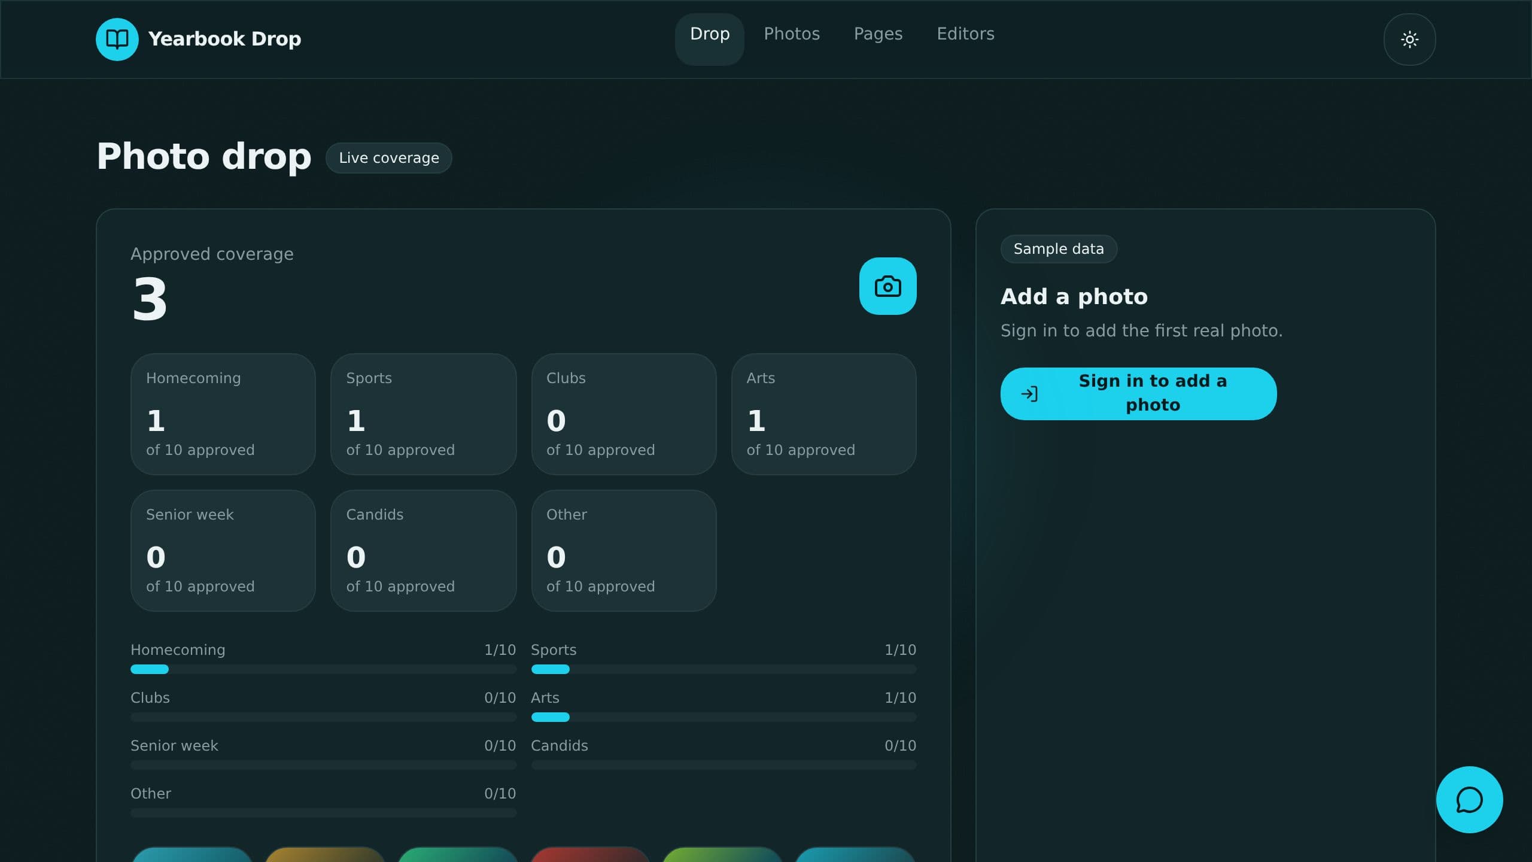Image resolution: width=1532 pixels, height=862 pixels.
Task: Click the Homecoming progress bar
Action: [323, 669]
